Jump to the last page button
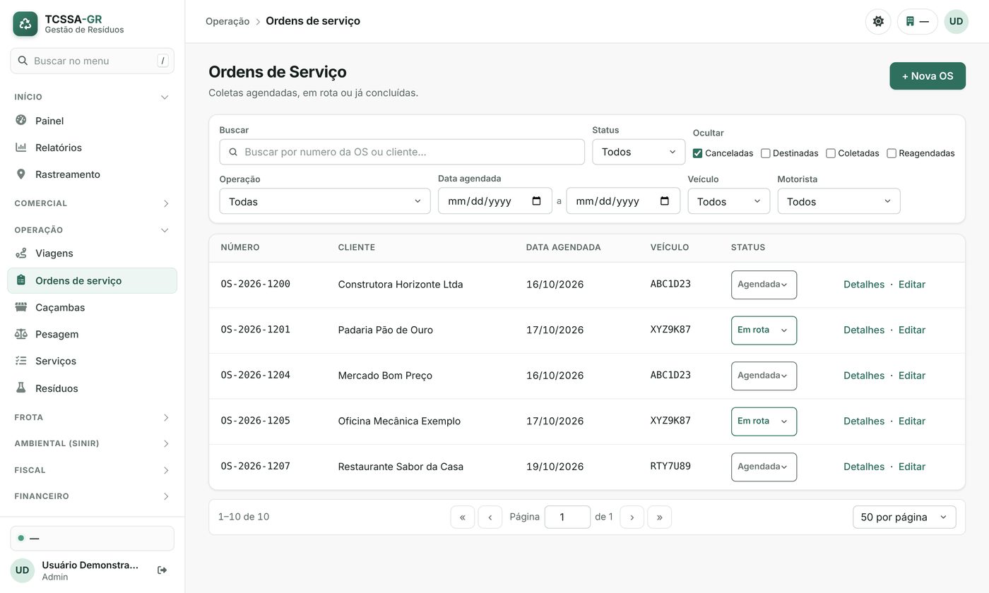Screen dimensions: 989x593 click(x=659, y=517)
